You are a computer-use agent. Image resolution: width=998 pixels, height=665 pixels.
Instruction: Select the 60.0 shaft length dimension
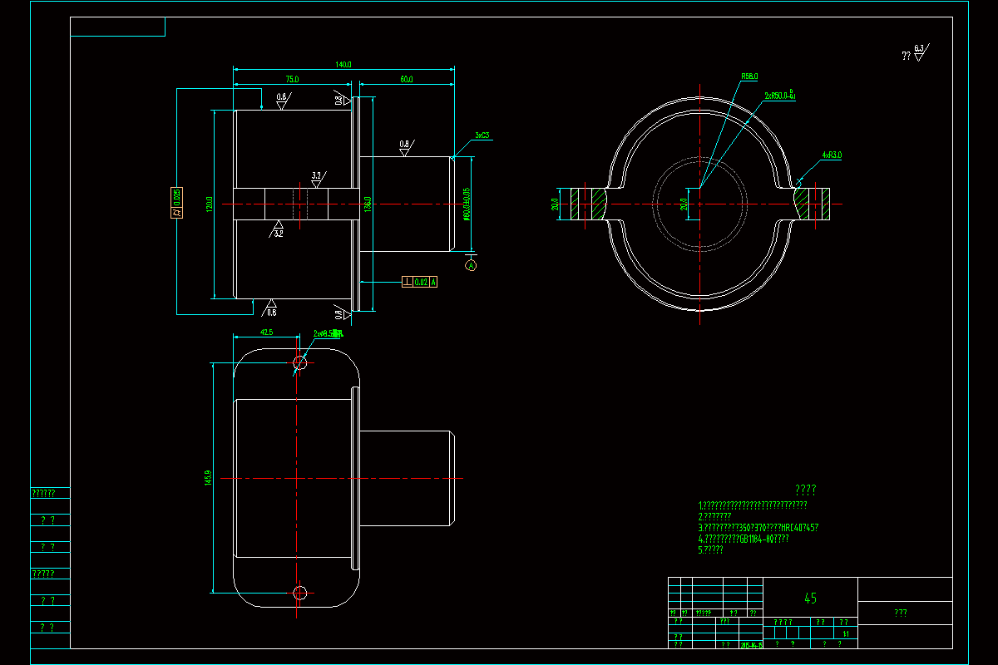point(406,80)
